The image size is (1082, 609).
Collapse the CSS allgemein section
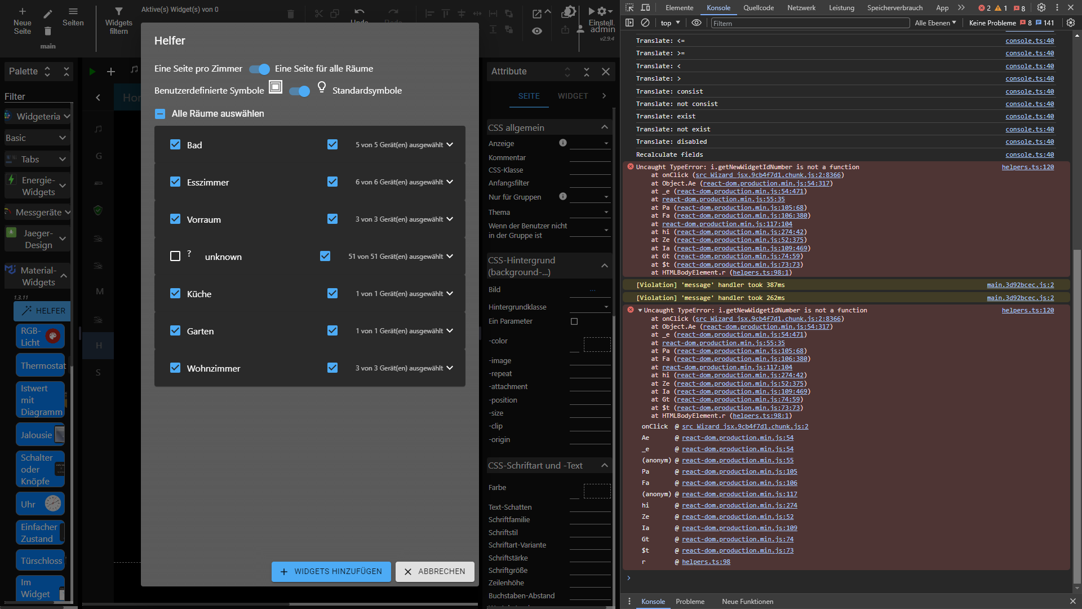click(x=605, y=127)
